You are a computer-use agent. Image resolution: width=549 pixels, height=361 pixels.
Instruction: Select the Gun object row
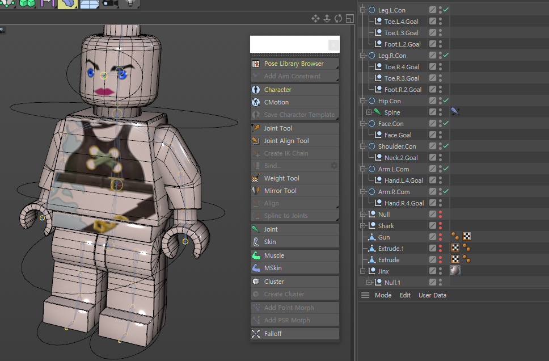384,237
